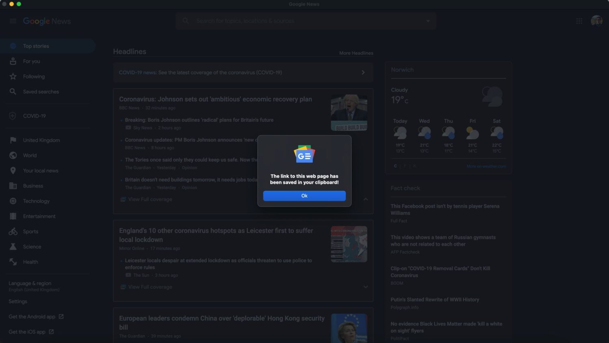
Task: Select the Science flask icon
Action: (x=13, y=247)
